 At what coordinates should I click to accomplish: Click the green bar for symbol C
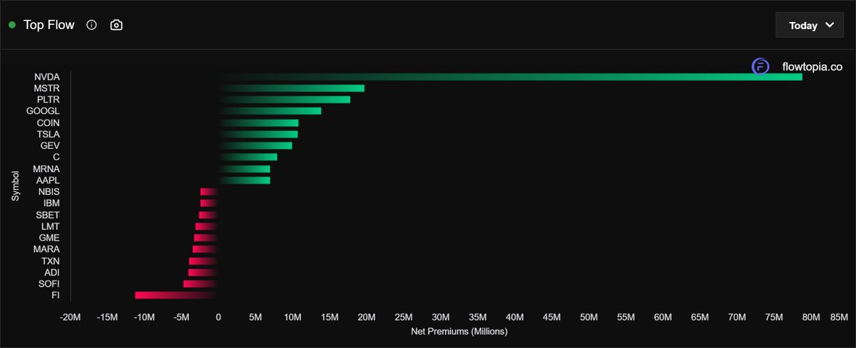point(248,157)
